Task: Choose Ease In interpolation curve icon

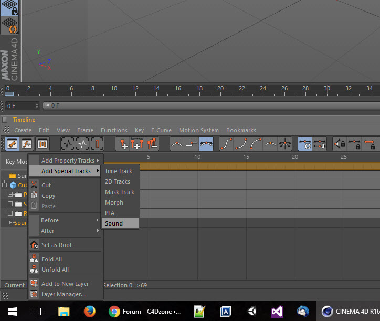Action: (241, 144)
